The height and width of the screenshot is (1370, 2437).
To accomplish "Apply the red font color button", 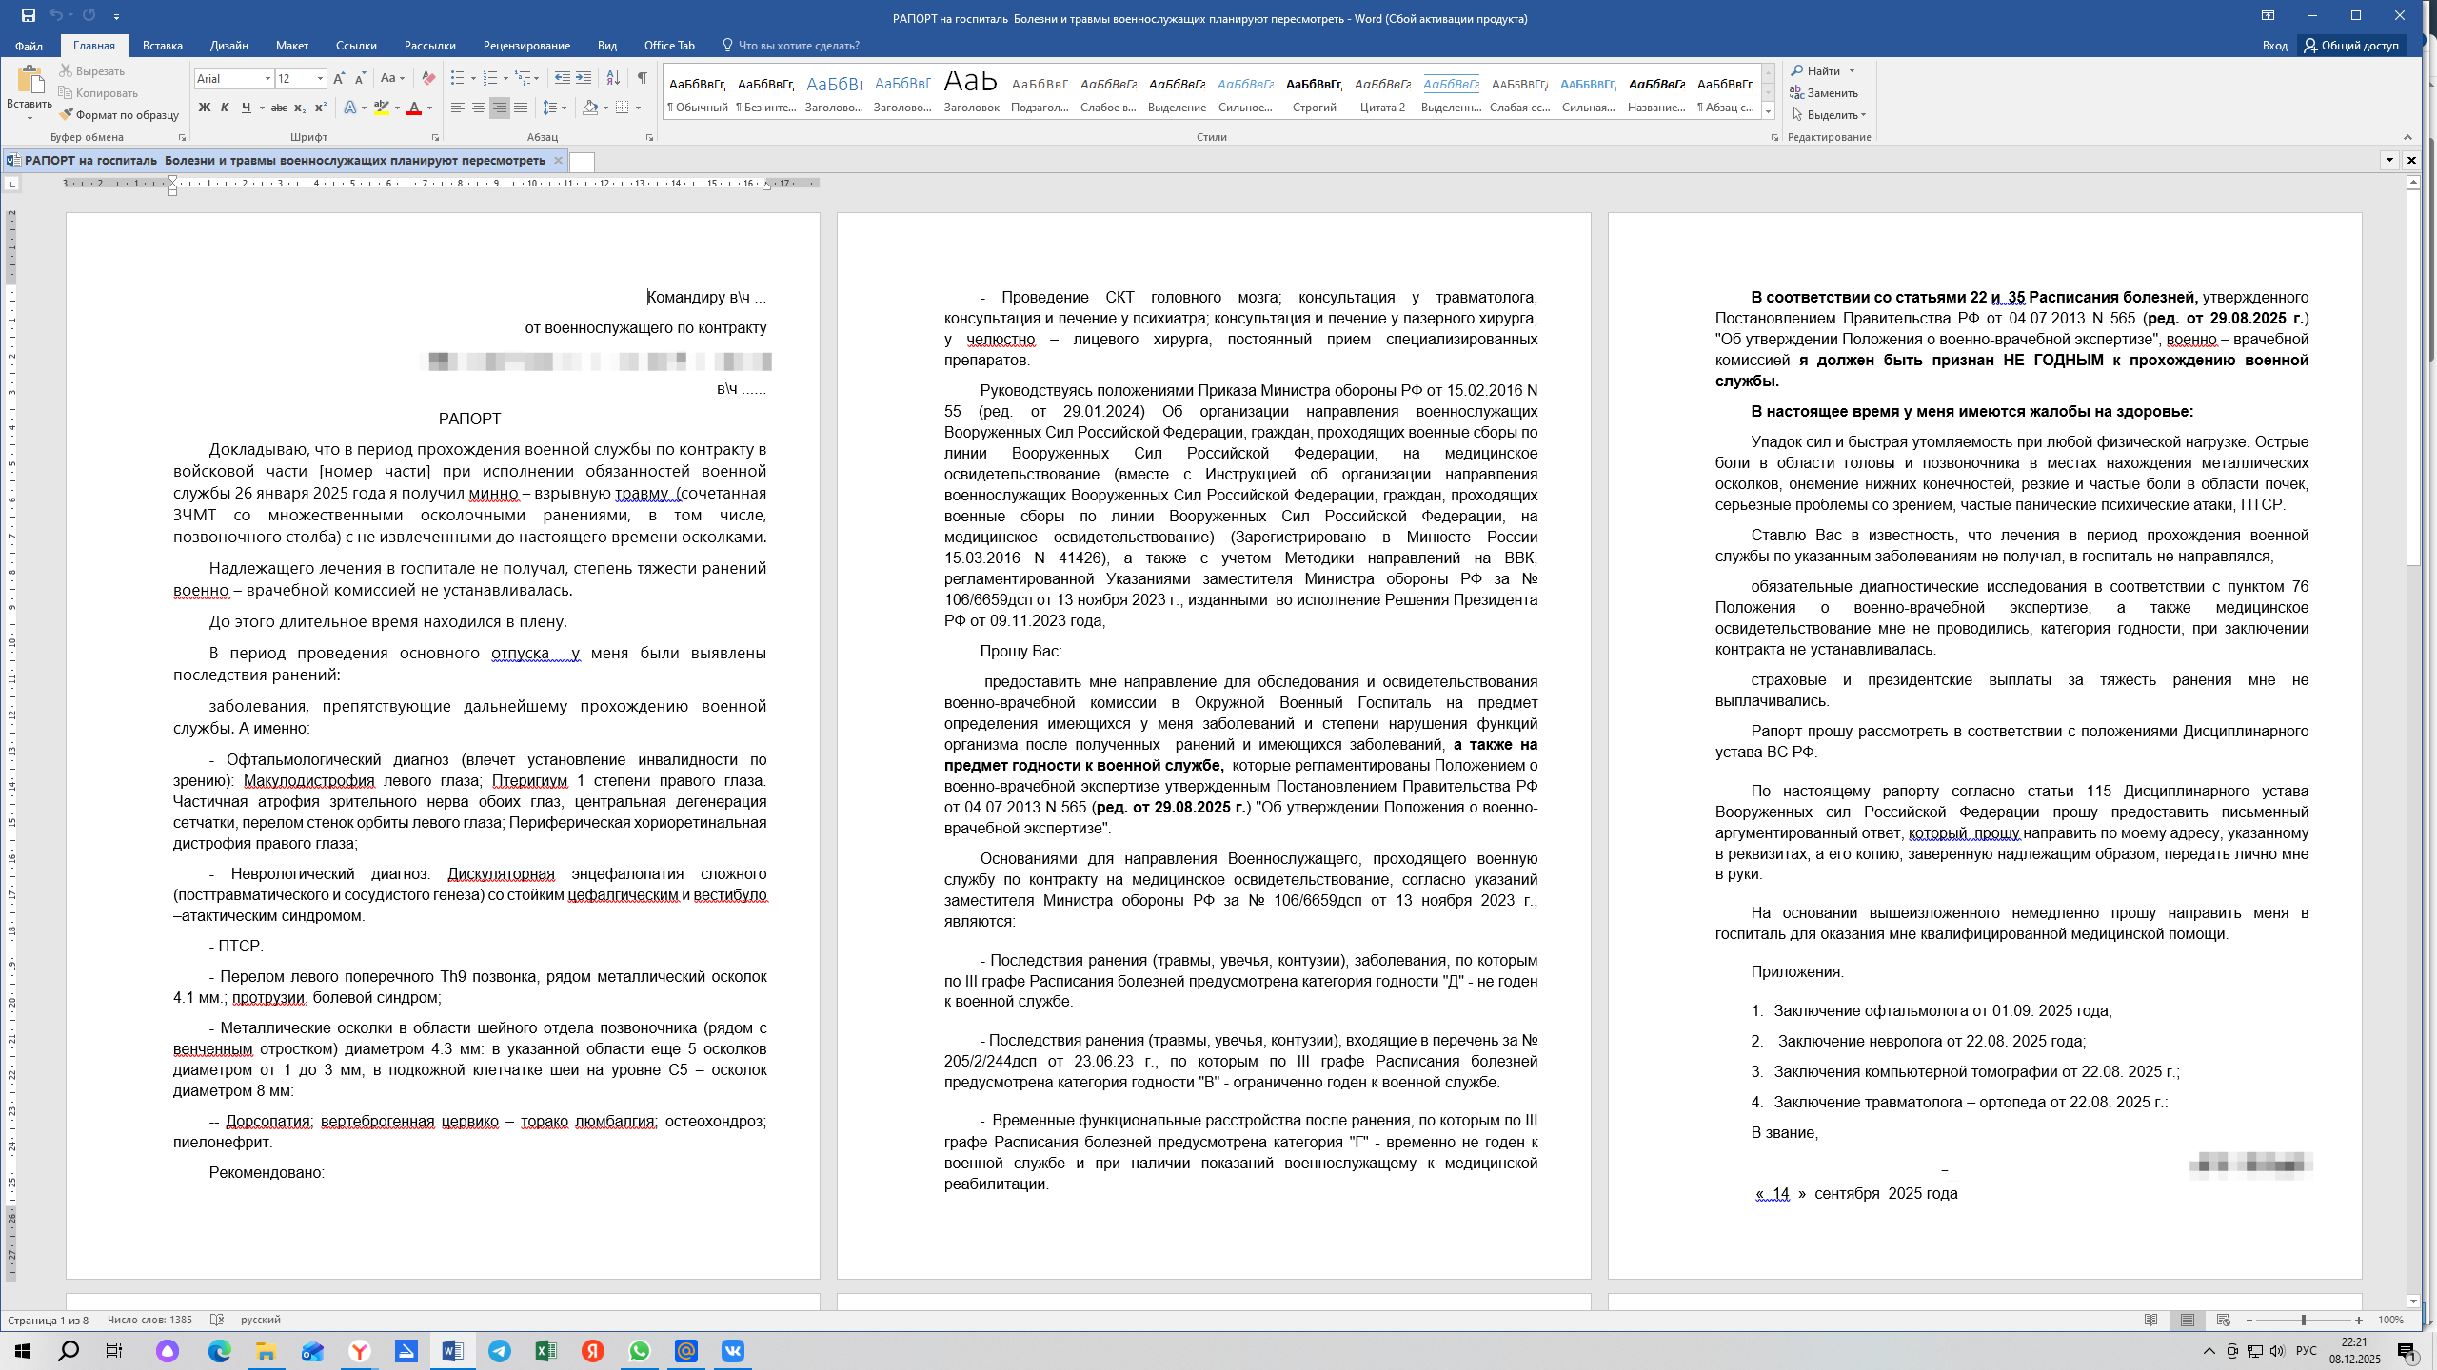I will [413, 108].
